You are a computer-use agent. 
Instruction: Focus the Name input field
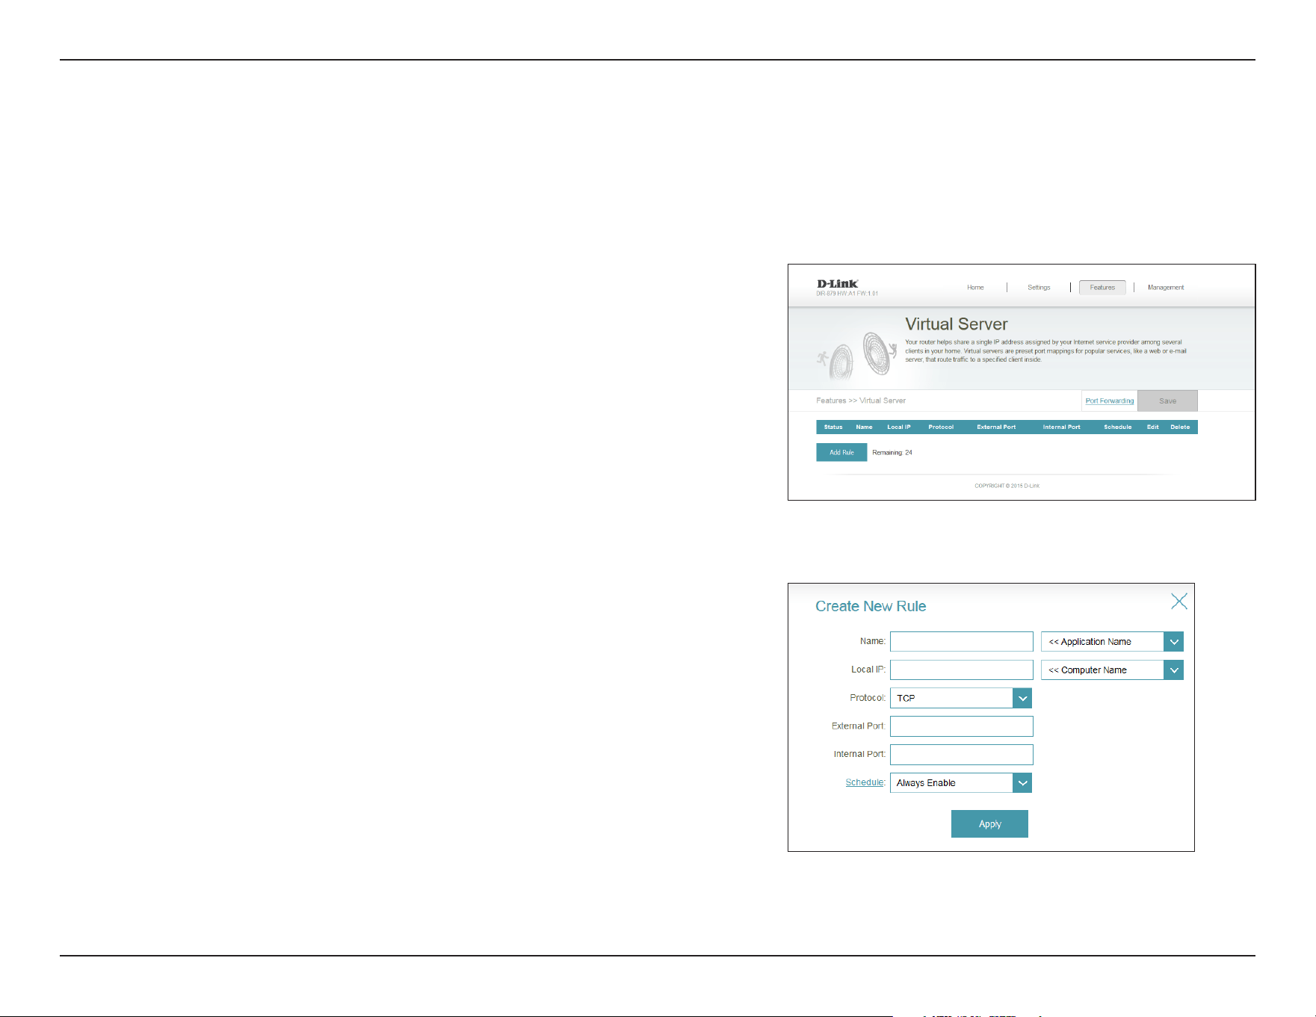(x=962, y=641)
